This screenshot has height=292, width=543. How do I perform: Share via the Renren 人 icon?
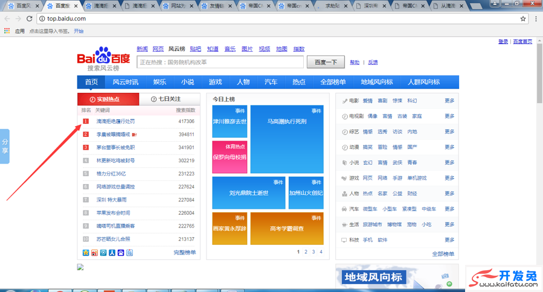pyautogui.click(x=112, y=253)
